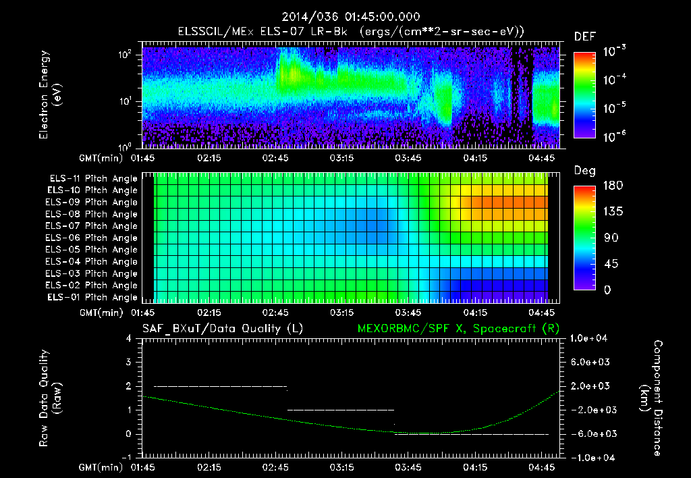Click tick 2 on the Raw Data Quality axis
Viewport: 691px width, 478px height.
[x=129, y=386]
